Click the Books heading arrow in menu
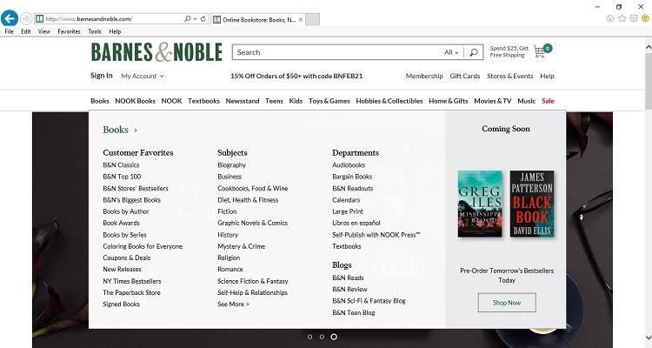Screen dimensions: 652x348 point(136,130)
